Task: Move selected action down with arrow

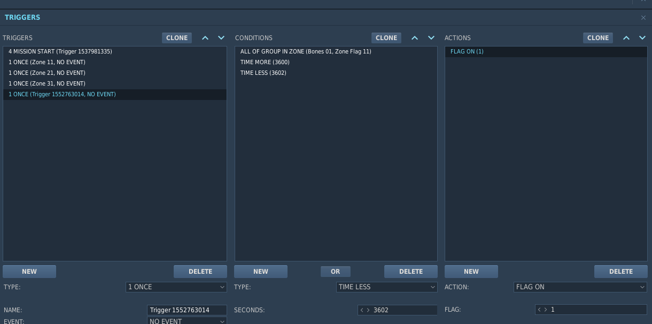Action: 642,38
